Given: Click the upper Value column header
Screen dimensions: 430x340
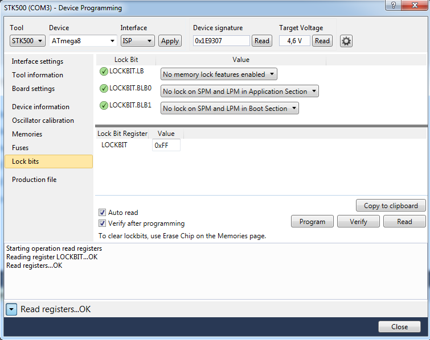Looking at the screenshot, I should [x=241, y=60].
